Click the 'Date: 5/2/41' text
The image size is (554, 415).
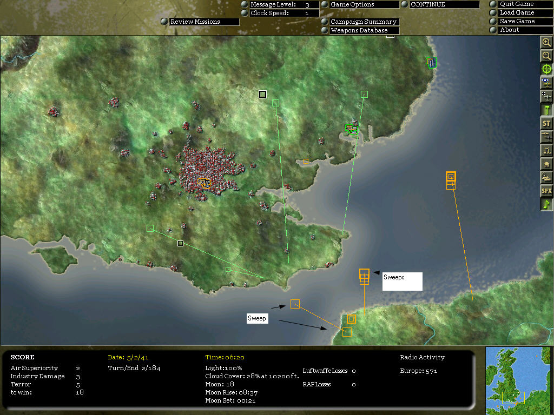[x=128, y=358]
